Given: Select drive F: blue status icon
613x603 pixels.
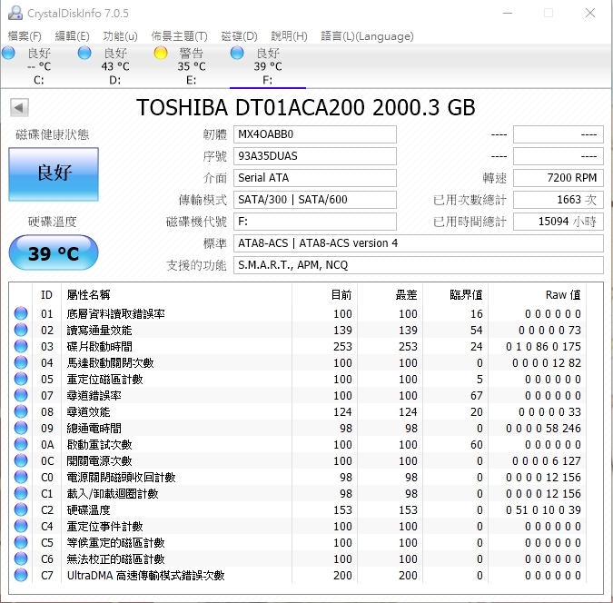Looking at the screenshot, I should 237,53.
